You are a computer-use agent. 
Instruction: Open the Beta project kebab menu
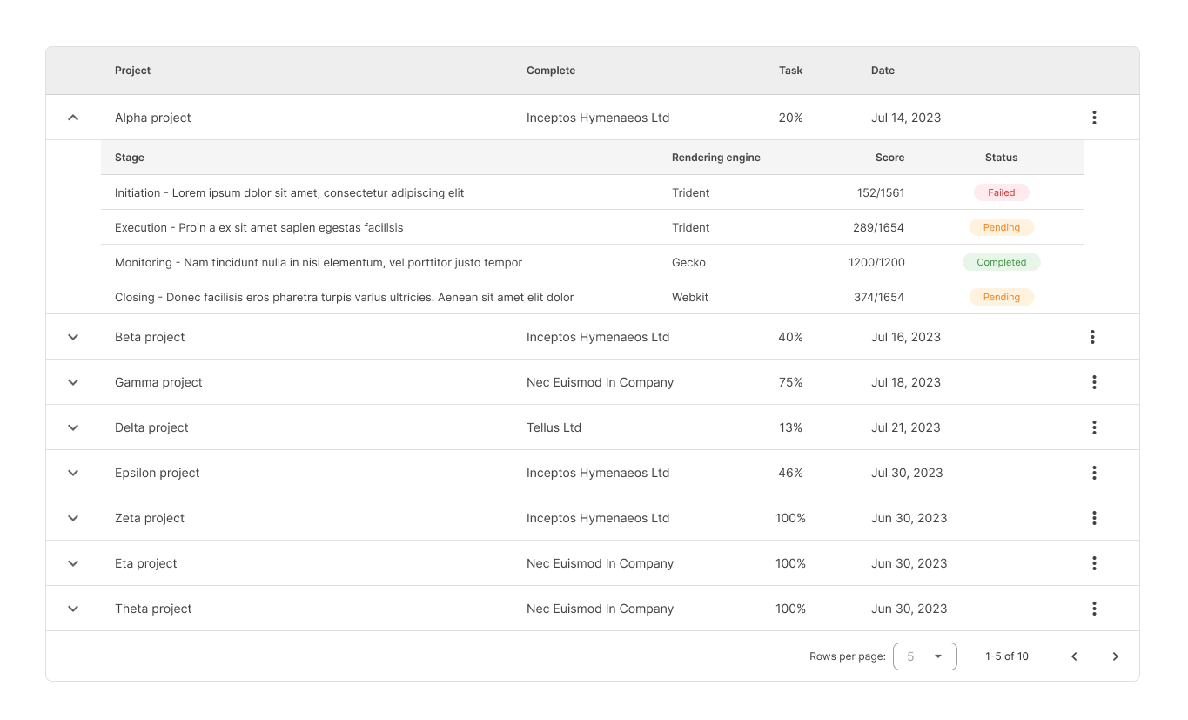1092,337
